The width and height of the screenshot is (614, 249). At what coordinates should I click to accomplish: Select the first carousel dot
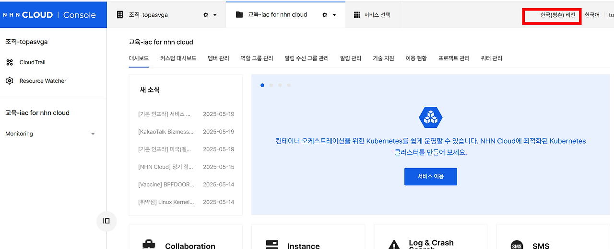coord(262,85)
